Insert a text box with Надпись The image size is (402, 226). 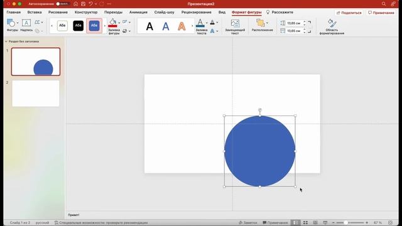point(26,25)
